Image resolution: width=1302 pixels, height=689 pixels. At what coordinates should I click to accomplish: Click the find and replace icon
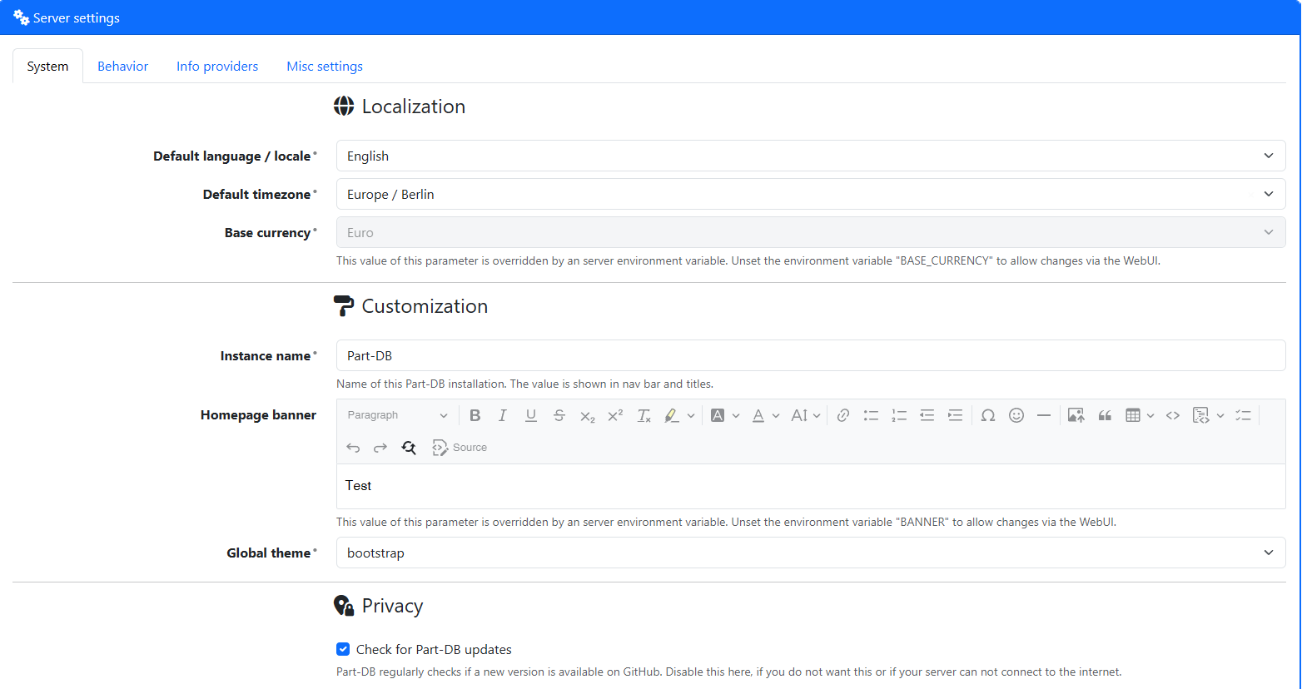point(409,448)
